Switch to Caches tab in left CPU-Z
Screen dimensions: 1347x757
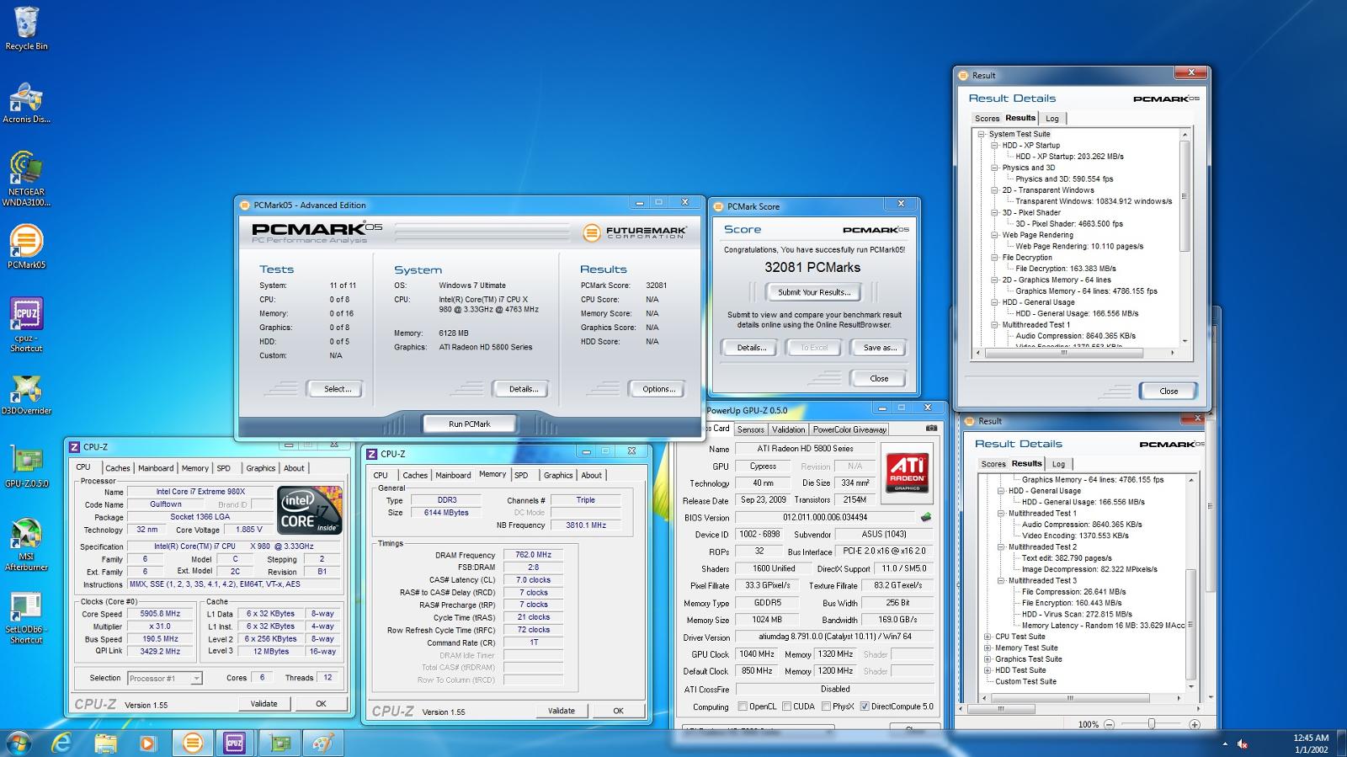click(x=118, y=468)
